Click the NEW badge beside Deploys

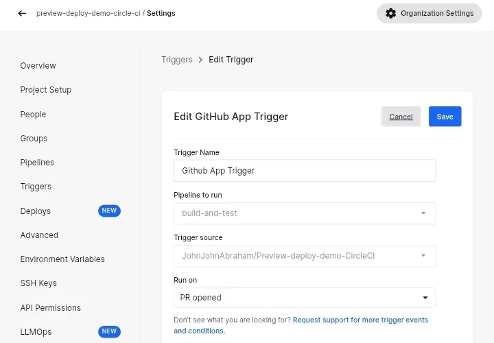(109, 211)
